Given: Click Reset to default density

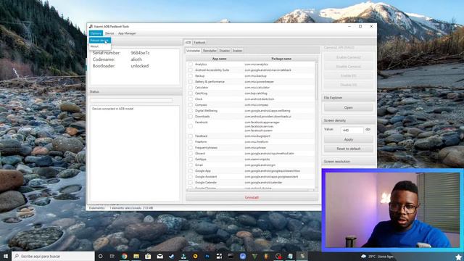Looking at the screenshot, I should [348, 149].
